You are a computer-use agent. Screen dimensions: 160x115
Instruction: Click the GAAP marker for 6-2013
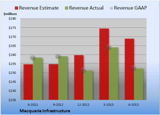(x=134, y=68)
